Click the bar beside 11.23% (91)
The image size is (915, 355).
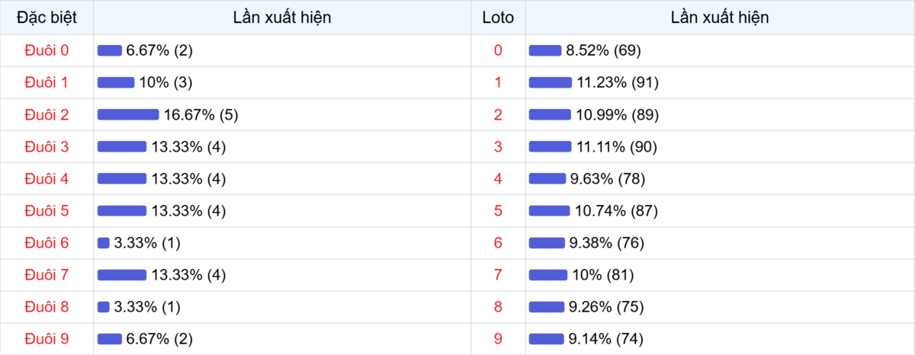pyautogui.click(x=550, y=83)
